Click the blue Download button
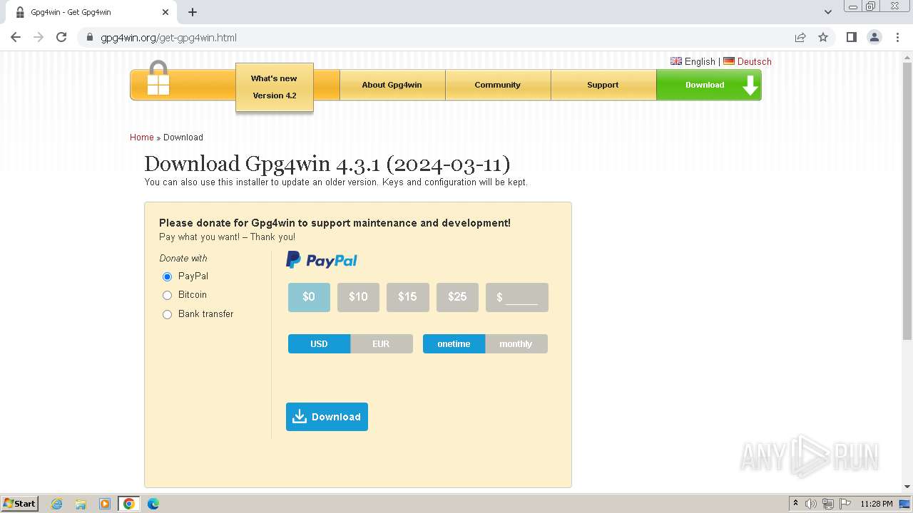 pos(327,417)
